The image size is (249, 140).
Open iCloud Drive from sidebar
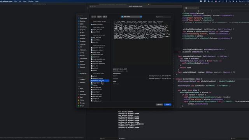click(x=82, y=73)
